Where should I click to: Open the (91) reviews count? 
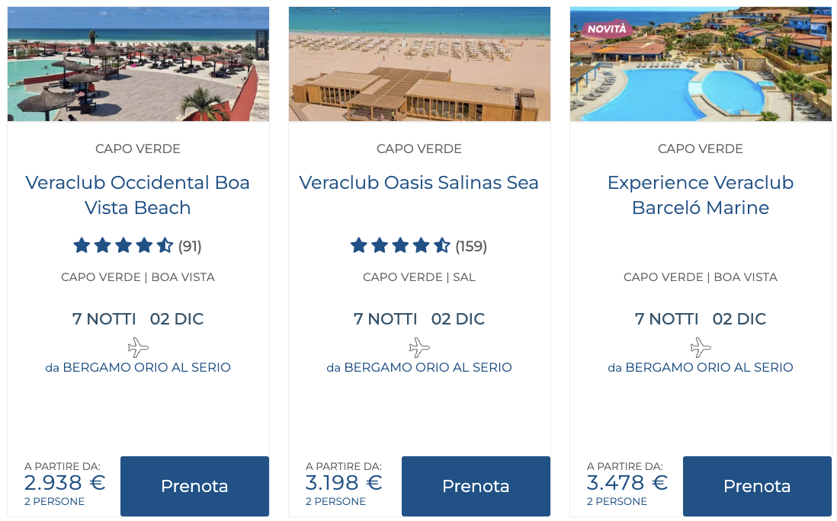[190, 246]
